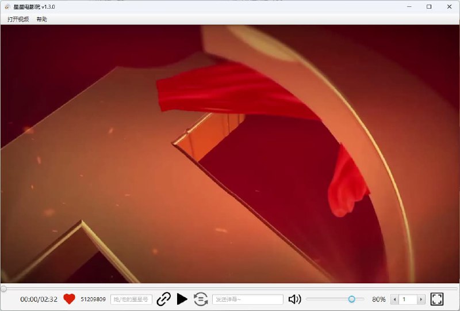The image size is (460, 311).
Task: Increase the spinner value with right arrow
Action: pos(421,299)
